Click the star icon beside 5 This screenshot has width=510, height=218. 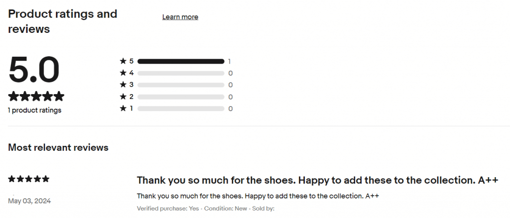tap(123, 61)
